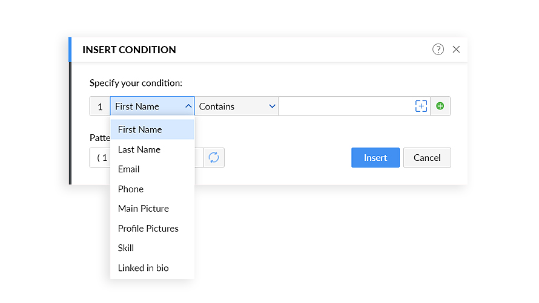Close the Insert Condition dialog

pyautogui.click(x=456, y=50)
